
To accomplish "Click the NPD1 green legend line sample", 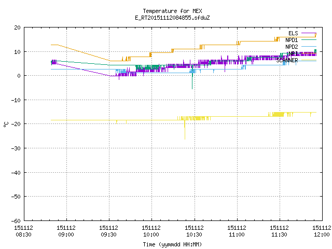I will click(309, 40).
